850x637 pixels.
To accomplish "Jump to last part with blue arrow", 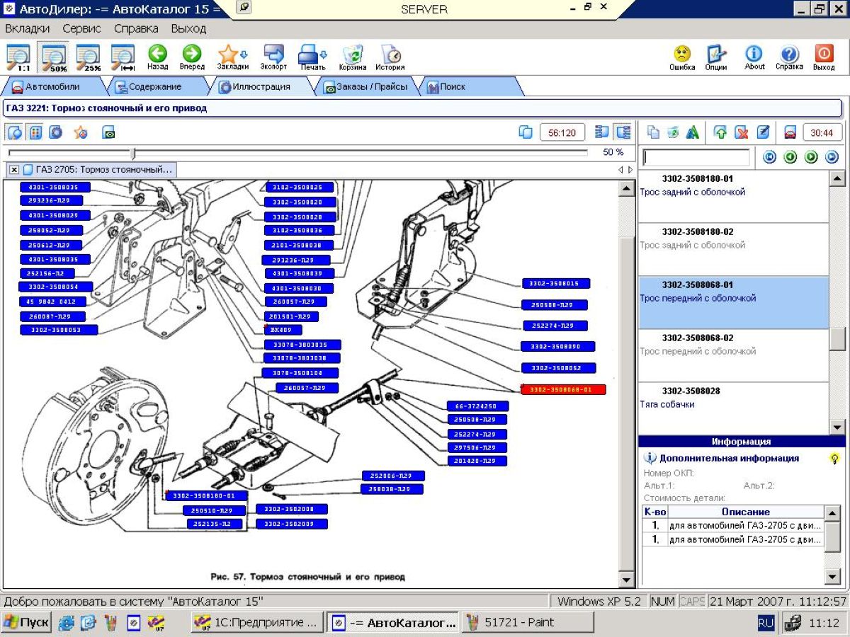I will [832, 157].
